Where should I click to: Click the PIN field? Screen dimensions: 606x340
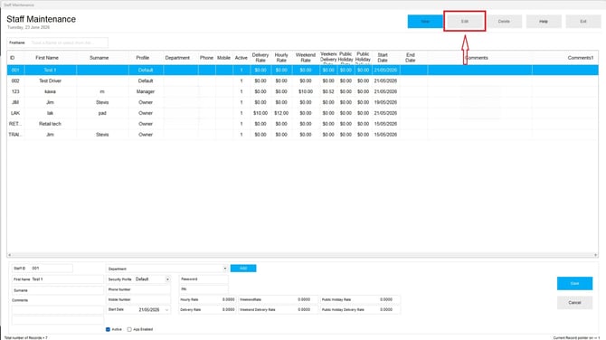pos(204,289)
